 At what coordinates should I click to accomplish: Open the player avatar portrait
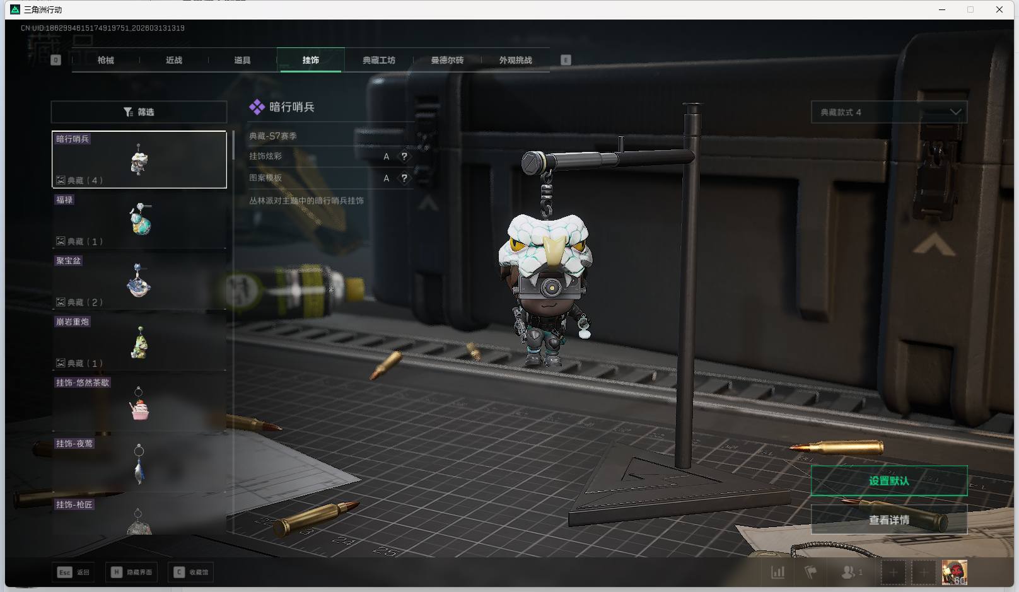(x=954, y=572)
